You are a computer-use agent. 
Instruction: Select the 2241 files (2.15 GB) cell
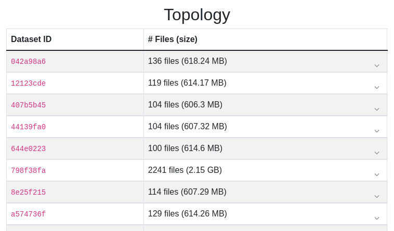click(x=265, y=170)
